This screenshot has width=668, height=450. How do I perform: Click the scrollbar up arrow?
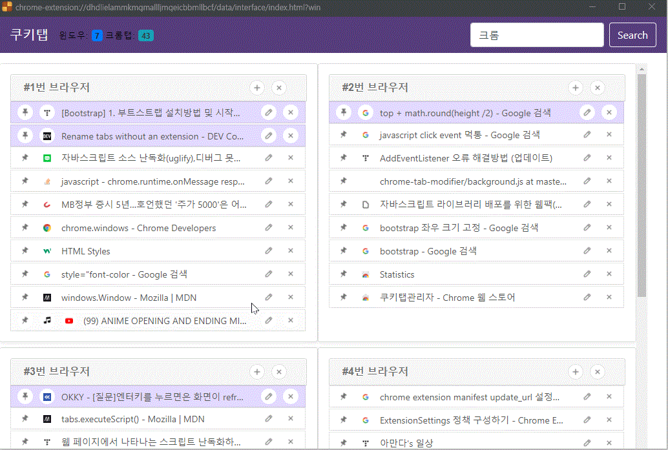(642, 69)
